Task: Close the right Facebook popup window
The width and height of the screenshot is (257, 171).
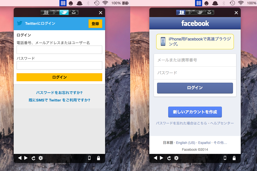Action: pos(236,13)
